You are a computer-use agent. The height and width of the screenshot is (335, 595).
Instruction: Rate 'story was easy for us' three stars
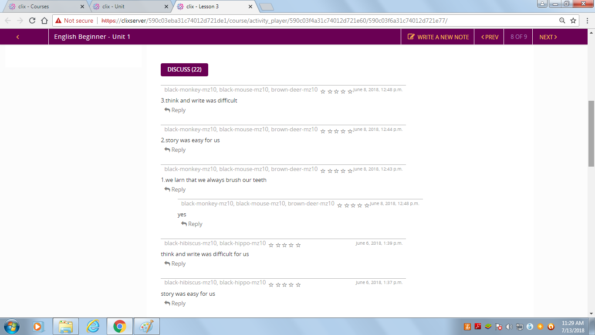(284, 285)
